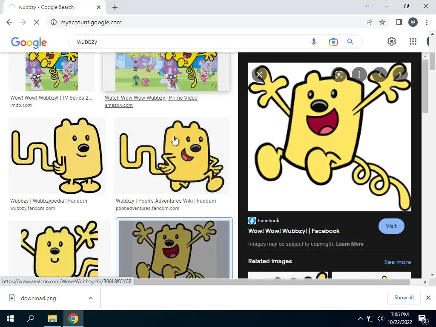Click Chrome icon in taskbar
Image resolution: width=436 pixels, height=327 pixels.
pos(73,318)
